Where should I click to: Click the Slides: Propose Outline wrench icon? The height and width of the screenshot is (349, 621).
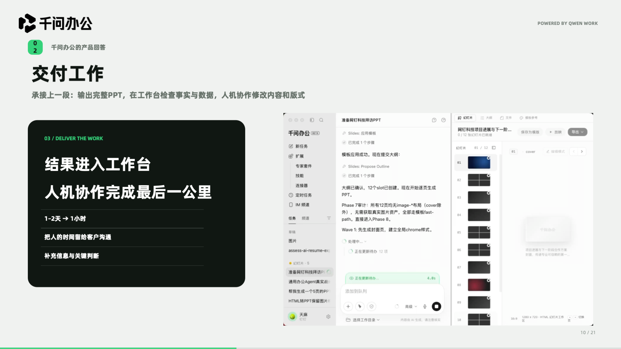344,166
